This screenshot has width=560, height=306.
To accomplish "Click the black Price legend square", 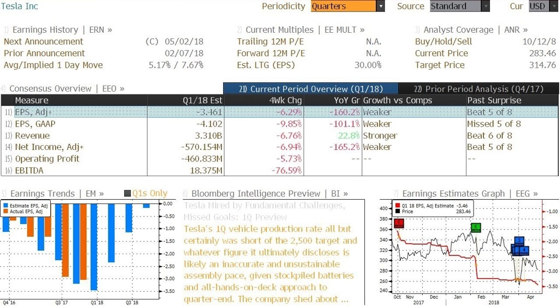I will pyautogui.click(x=398, y=211).
